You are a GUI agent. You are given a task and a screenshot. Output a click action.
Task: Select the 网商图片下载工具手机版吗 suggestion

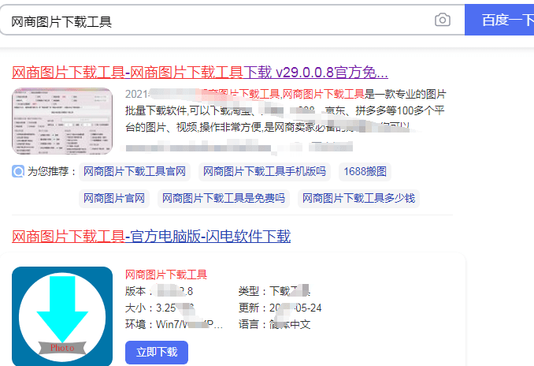coord(264,172)
